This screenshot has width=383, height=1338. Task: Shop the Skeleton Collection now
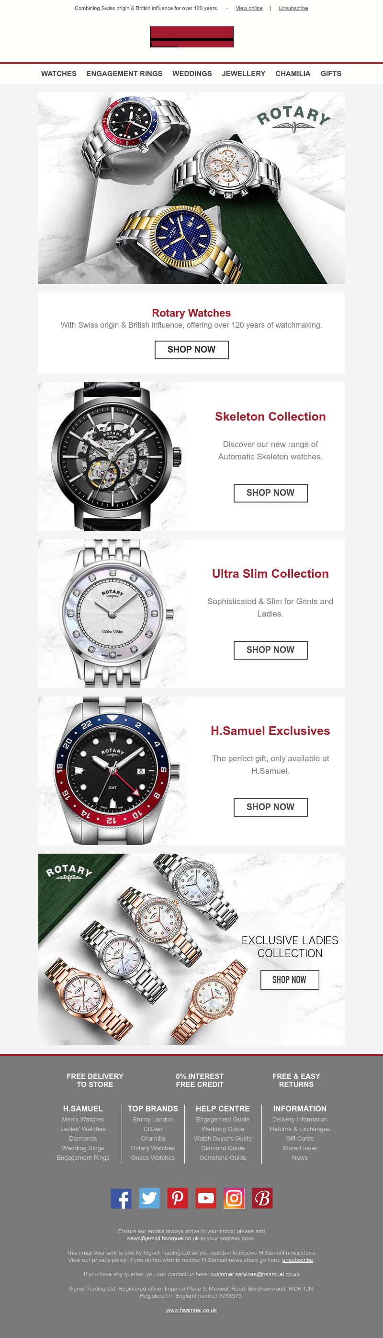pyautogui.click(x=270, y=493)
